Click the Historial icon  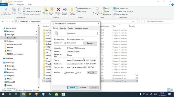tap(104, 14)
